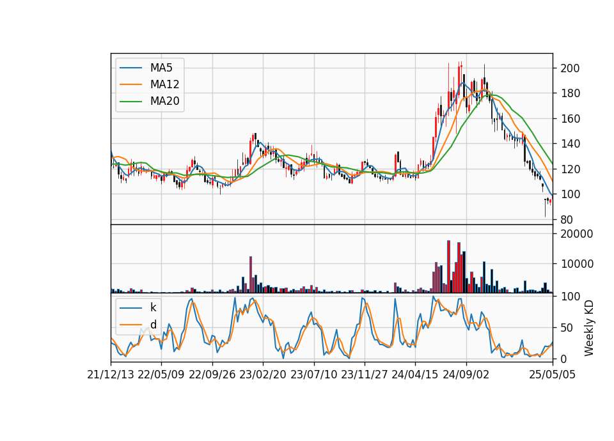Click the MA5 legend label

point(161,68)
